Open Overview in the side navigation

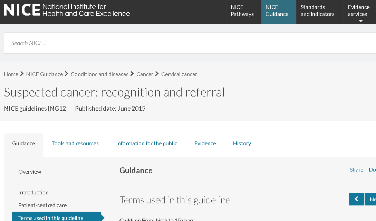coord(30,172)
